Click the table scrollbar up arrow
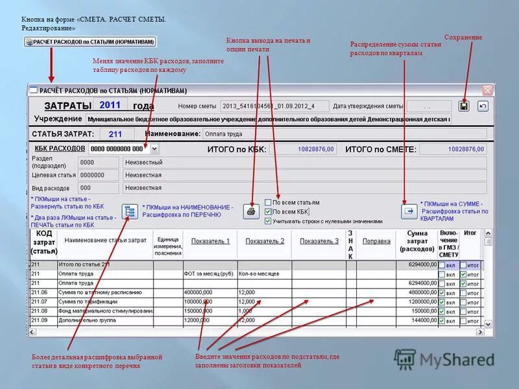This screenshot has height=389, width=519. tap(488, 233)
